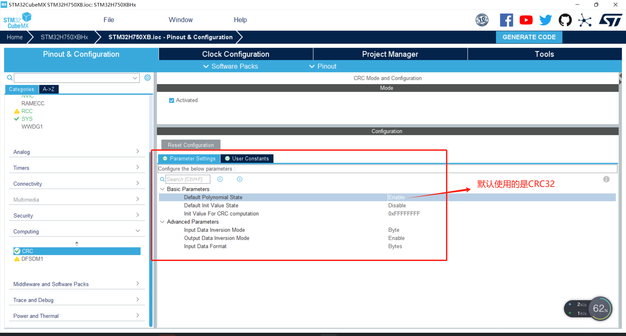Viewport: 626px width, 336px height.
Task: Click the GENERATE CODE button
Action: [x=529, y=37]
